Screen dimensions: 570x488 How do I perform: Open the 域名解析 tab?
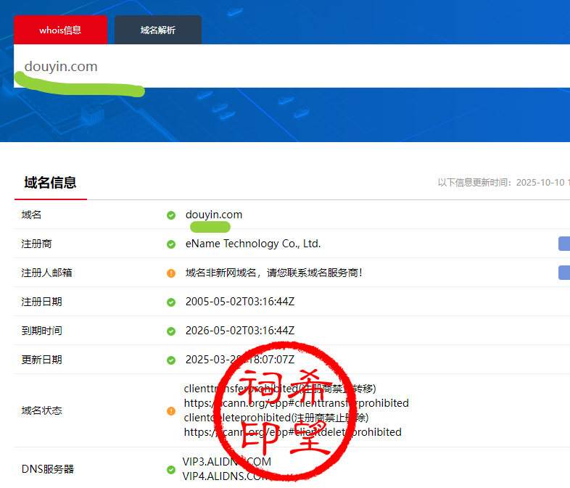point(158,30)
